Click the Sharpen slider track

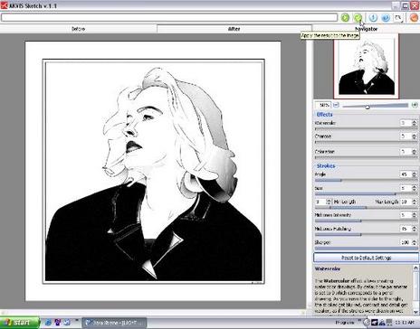[x=366, y=249]
